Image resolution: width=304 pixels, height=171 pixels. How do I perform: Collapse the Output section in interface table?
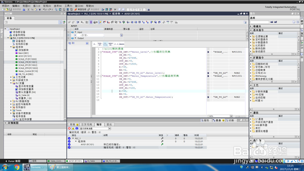(x=76, y=38)
